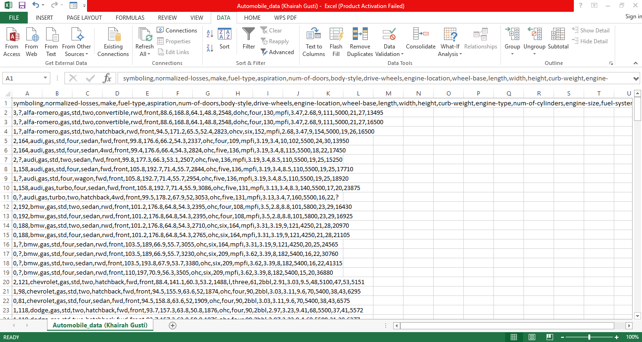Launch Text to Columns wizard
The height and width of the screenshot is (342, 642).
[x=314, y=42]
